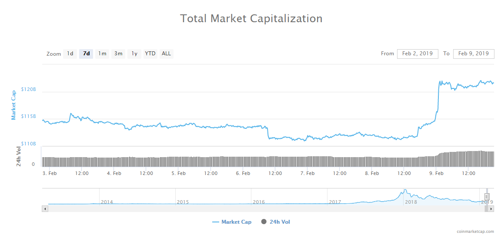
Task: Select the 7d zoom range
Action: (x=86, y=54)
